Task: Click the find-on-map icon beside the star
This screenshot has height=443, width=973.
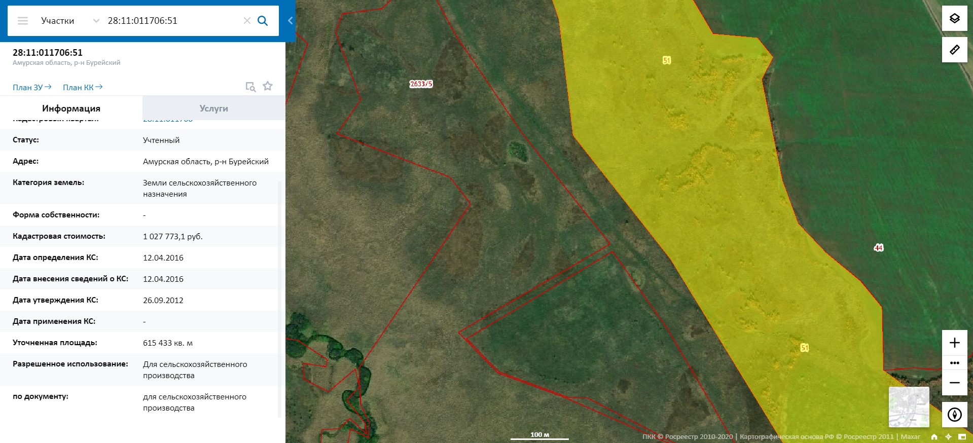Action: 250,87
